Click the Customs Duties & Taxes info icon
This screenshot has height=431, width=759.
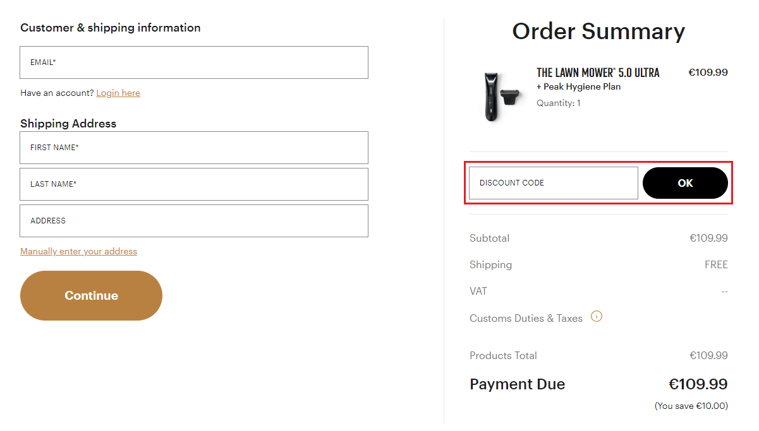coord(597,317)
